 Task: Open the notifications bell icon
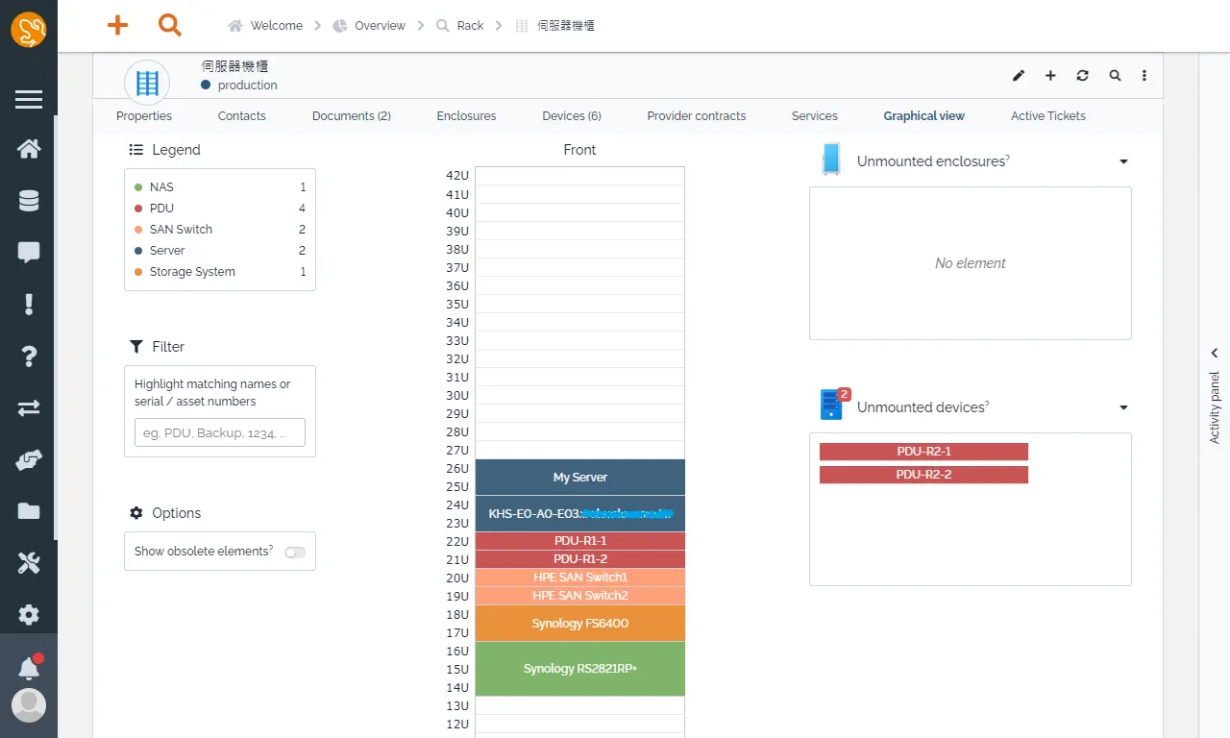(29, 668)
